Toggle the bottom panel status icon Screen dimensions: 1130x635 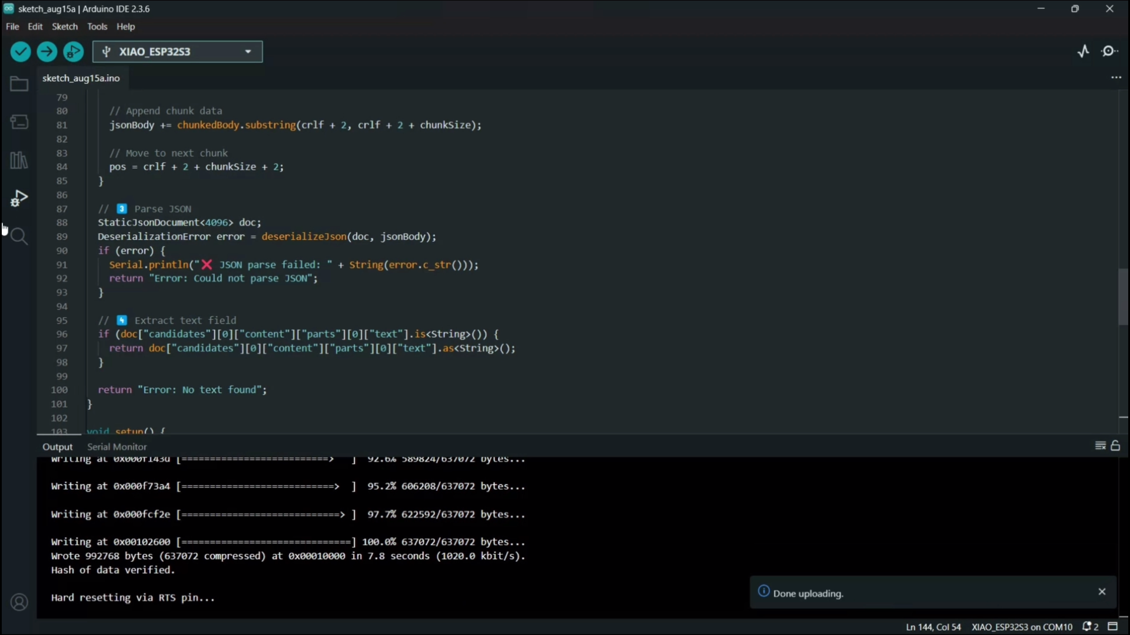click(x=1113, y=627)
